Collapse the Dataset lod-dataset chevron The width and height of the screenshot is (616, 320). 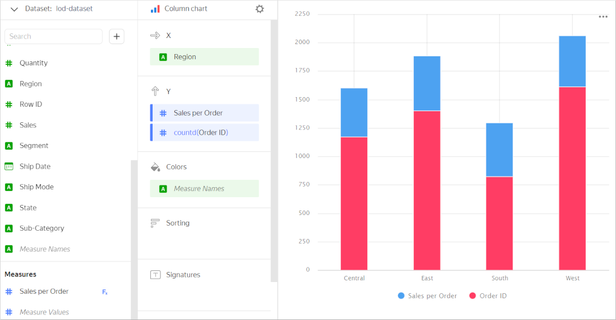tap(15, 9)
